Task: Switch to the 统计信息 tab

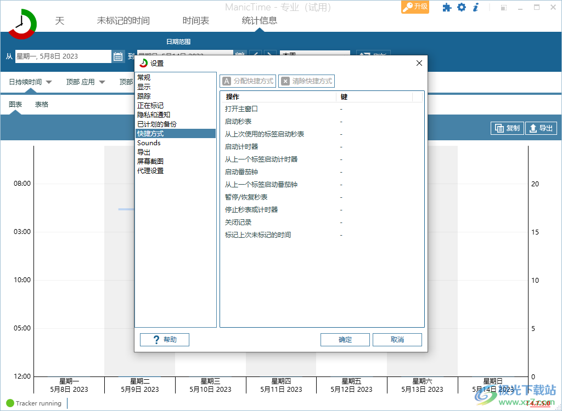Action: [259, 21]
